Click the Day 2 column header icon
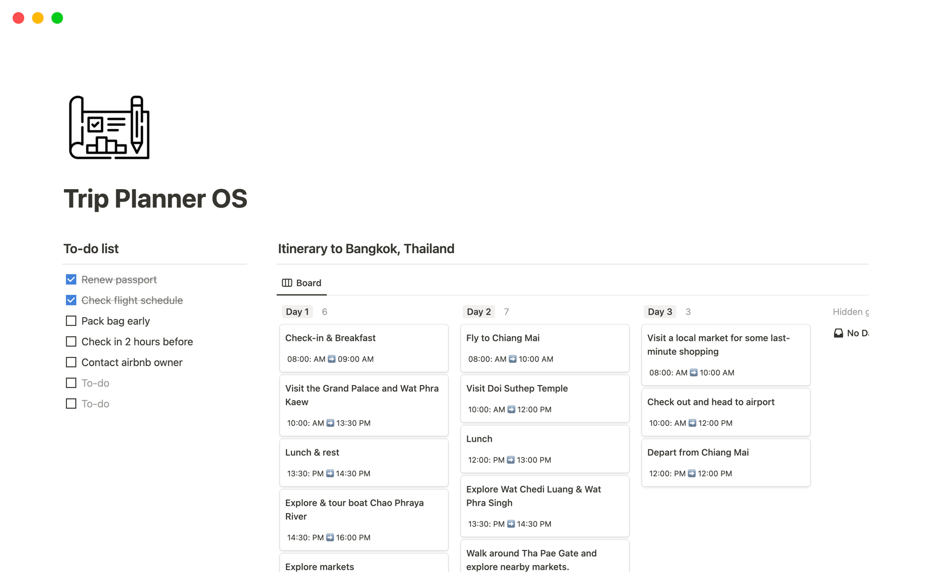The image size is (931, 582). (x=478, y=311)
